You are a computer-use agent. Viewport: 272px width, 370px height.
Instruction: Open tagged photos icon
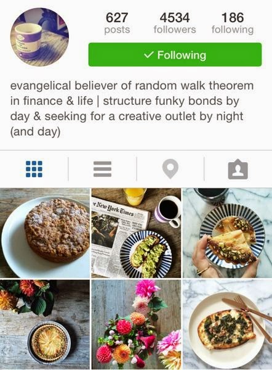pyautogui.click(x=238, y=169)
